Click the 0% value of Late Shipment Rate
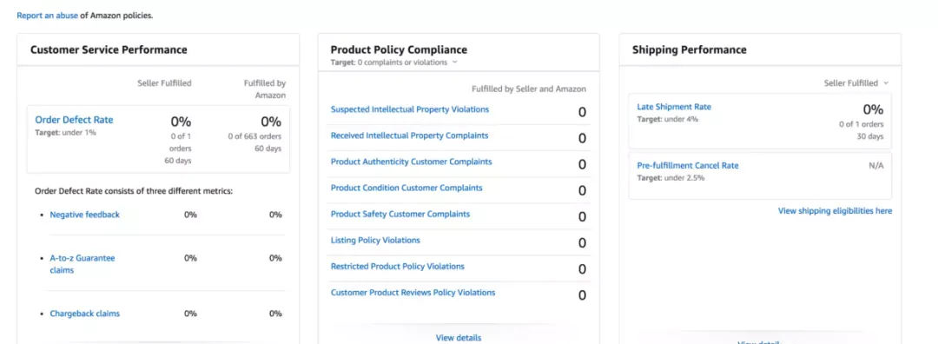This screenshot has height=344, width=938. pyautogui.click(x=873, y=109)
